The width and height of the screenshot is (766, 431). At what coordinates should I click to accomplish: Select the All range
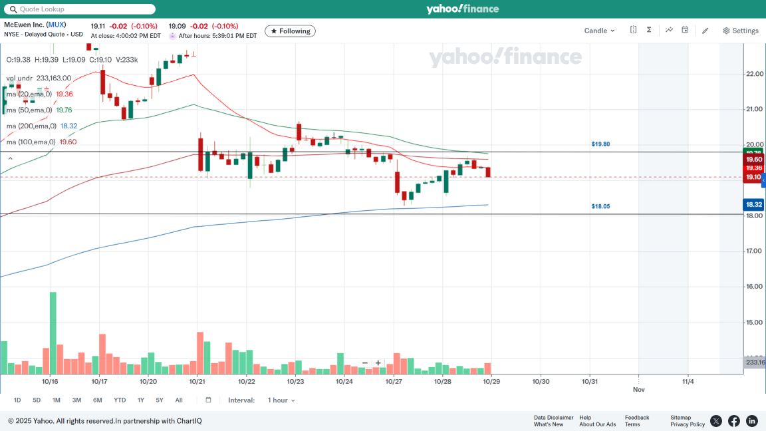(x=179, y=400)
